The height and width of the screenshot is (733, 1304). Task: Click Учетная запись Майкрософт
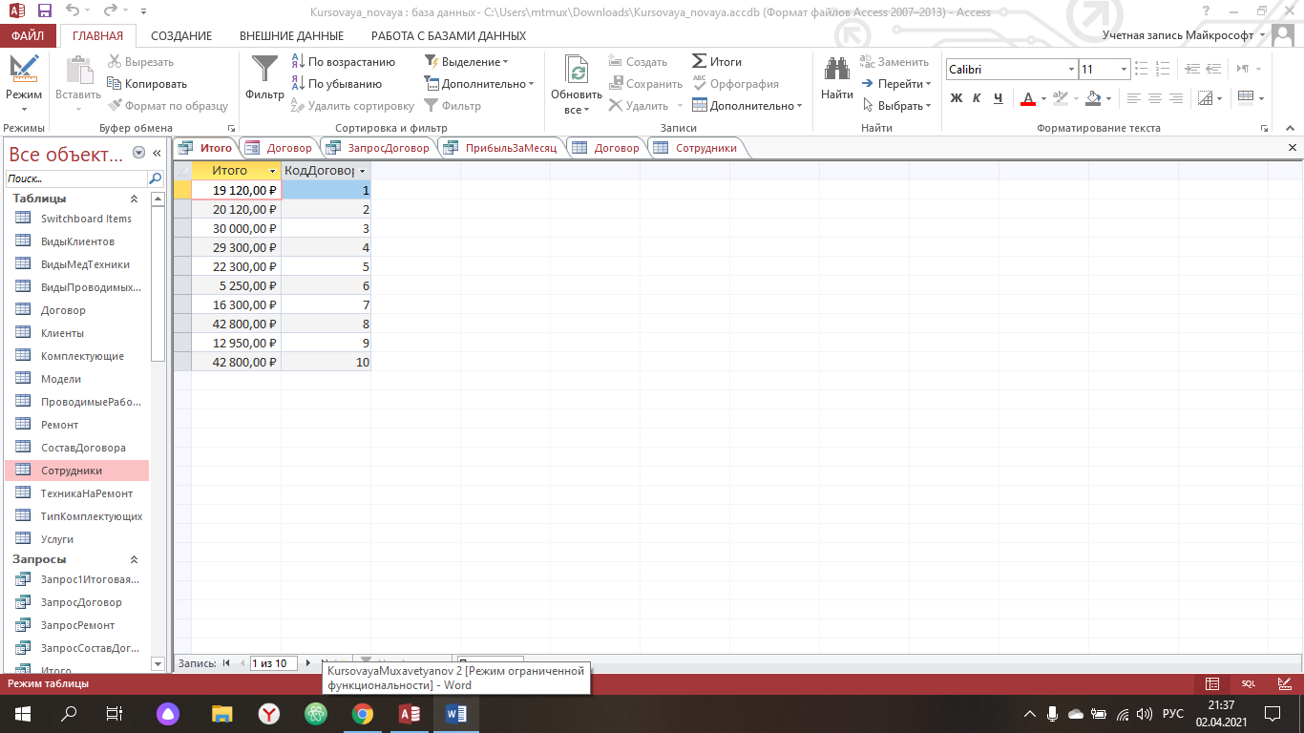click(1180, 35)
